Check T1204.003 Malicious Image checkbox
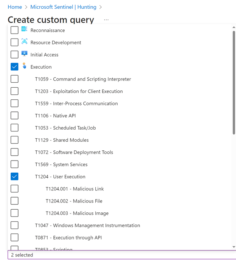Screen dimensions: 236x269 pyautogui.click(x=14, y=213)
